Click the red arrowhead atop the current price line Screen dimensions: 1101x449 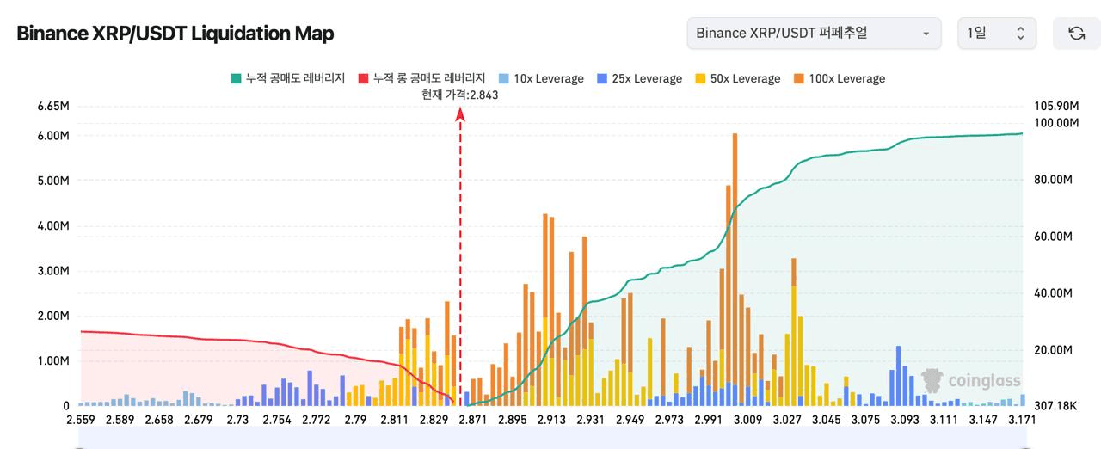tap(460, 115)
